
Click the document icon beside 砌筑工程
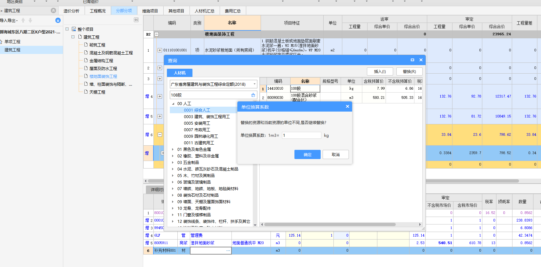pos(86,44)
